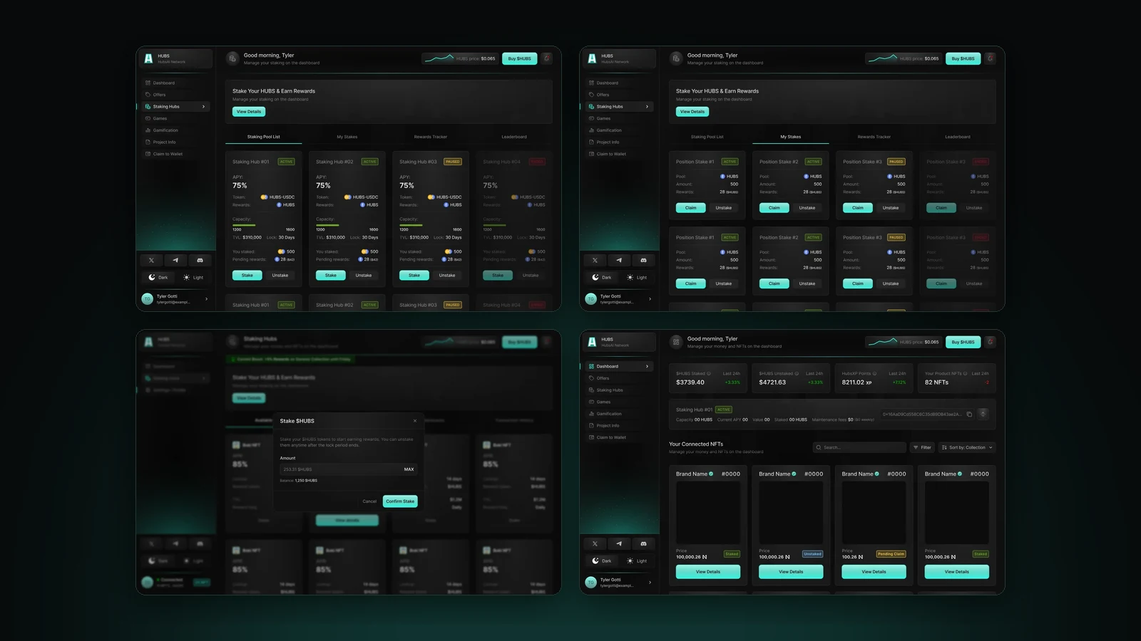Viewport: 1141px width, 641px height.
Task: Click the Telegram icon in the My Stakes screen sidebar
Action: point(619,260)
